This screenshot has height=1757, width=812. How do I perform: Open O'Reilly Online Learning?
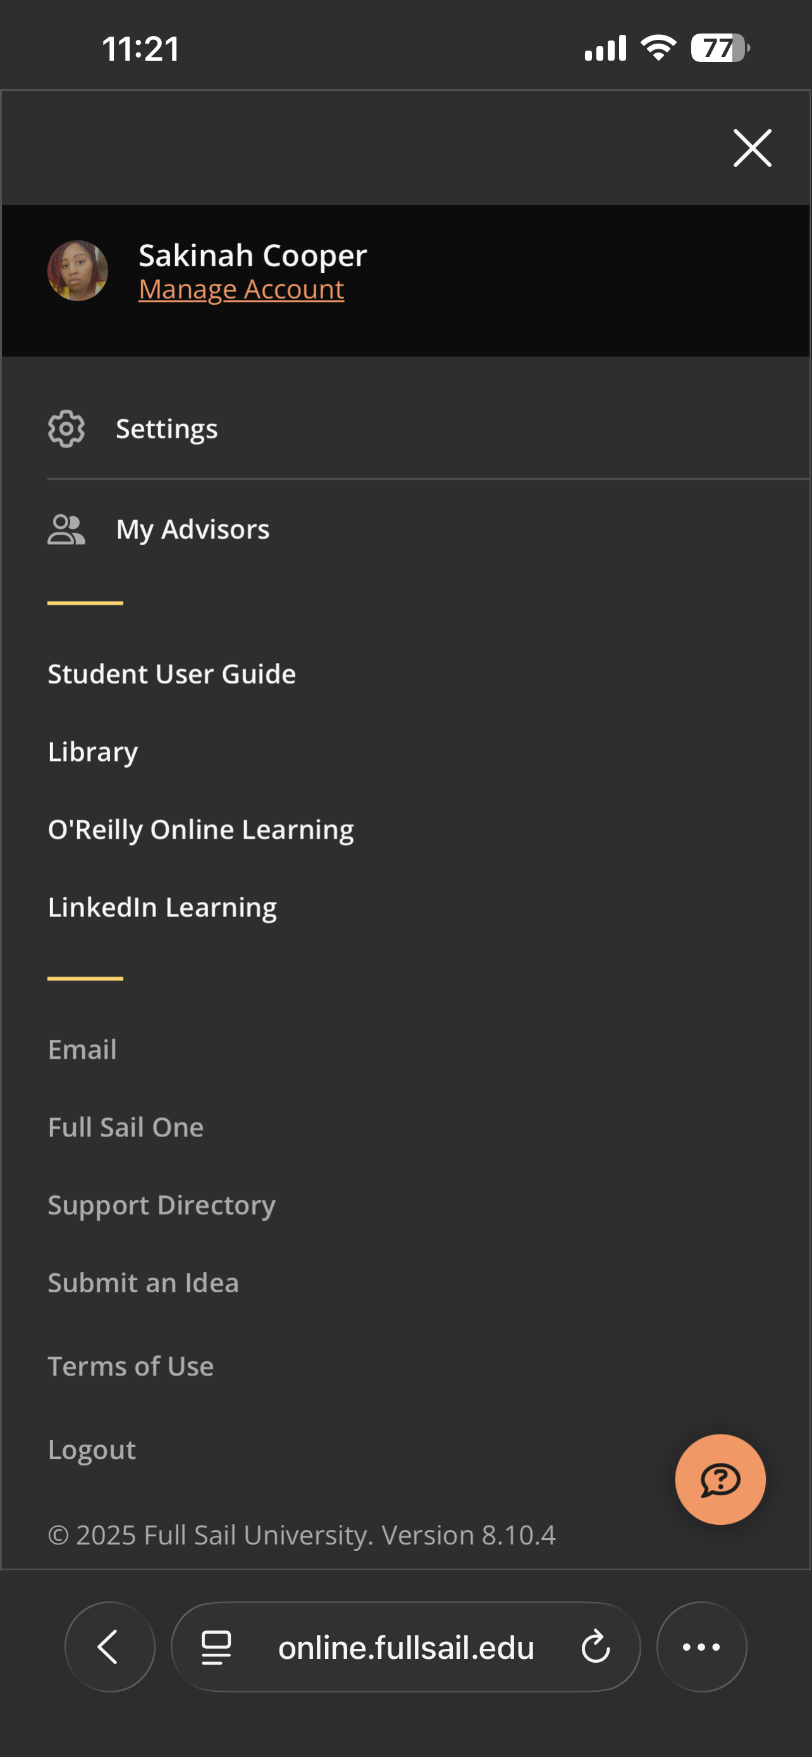(200, 829)
